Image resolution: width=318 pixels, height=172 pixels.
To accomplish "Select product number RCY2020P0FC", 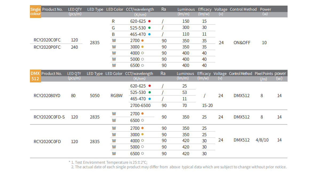I will (x=47, y=47).
